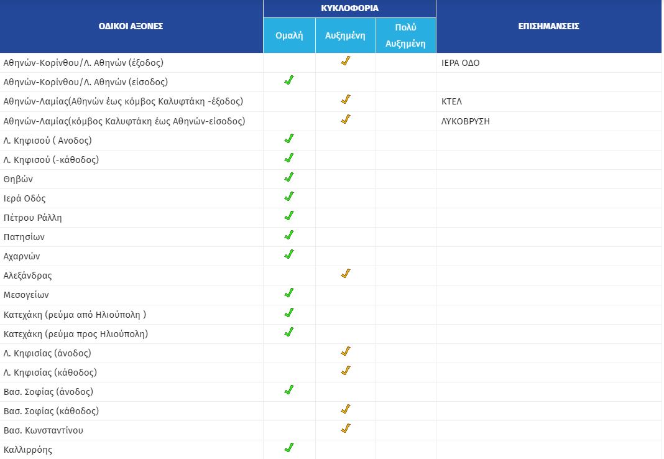
Task: Click the green checkmark in Πατησίων row
Action: point(288,235)
